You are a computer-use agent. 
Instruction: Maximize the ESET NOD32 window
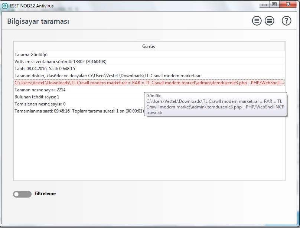tap(274, 4)
